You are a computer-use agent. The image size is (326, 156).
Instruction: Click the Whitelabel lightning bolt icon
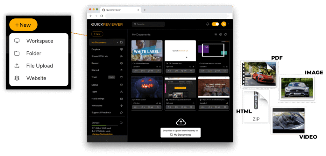coord(121,105)
